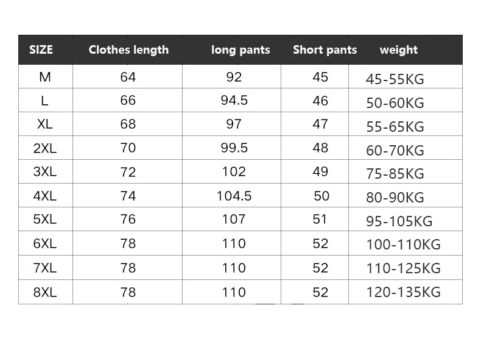481x355 pixels.
Task: Click the SIZE column header
Action: pyautogui.click(x=41, y=50)
